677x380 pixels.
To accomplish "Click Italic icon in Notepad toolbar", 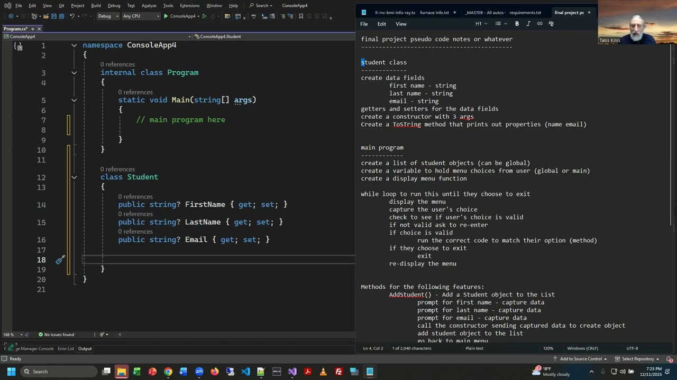I will (528, 24).
